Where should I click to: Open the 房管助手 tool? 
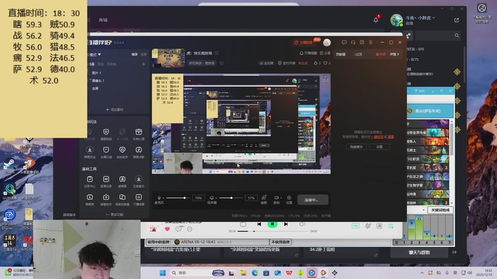106,200
